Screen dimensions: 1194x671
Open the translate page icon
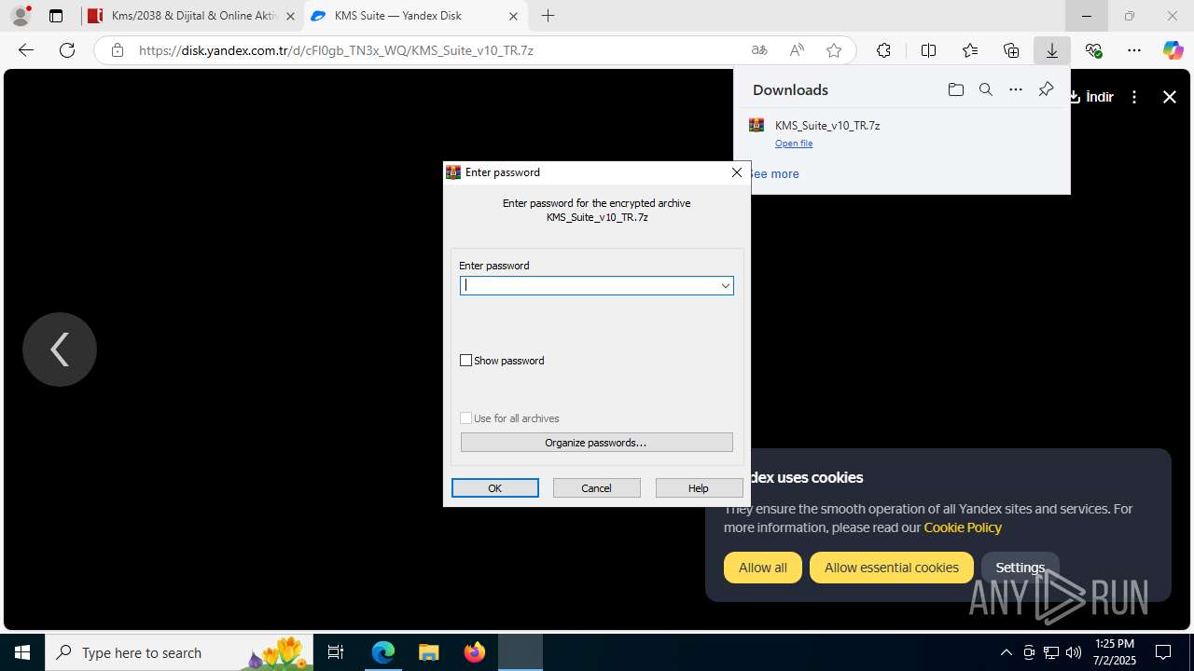tap(759, 50)
